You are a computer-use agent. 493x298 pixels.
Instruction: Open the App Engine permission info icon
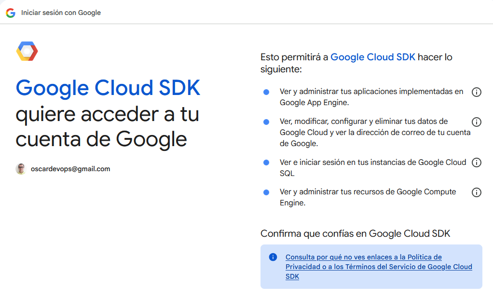477,92
